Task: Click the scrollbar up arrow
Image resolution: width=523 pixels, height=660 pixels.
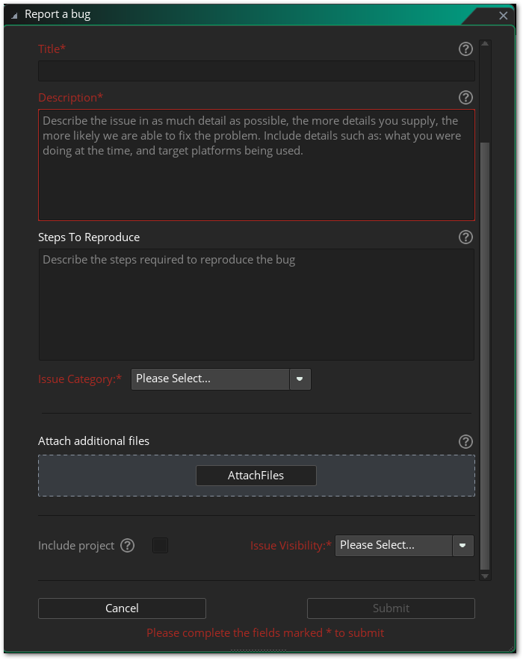Action: click(485, 44)
